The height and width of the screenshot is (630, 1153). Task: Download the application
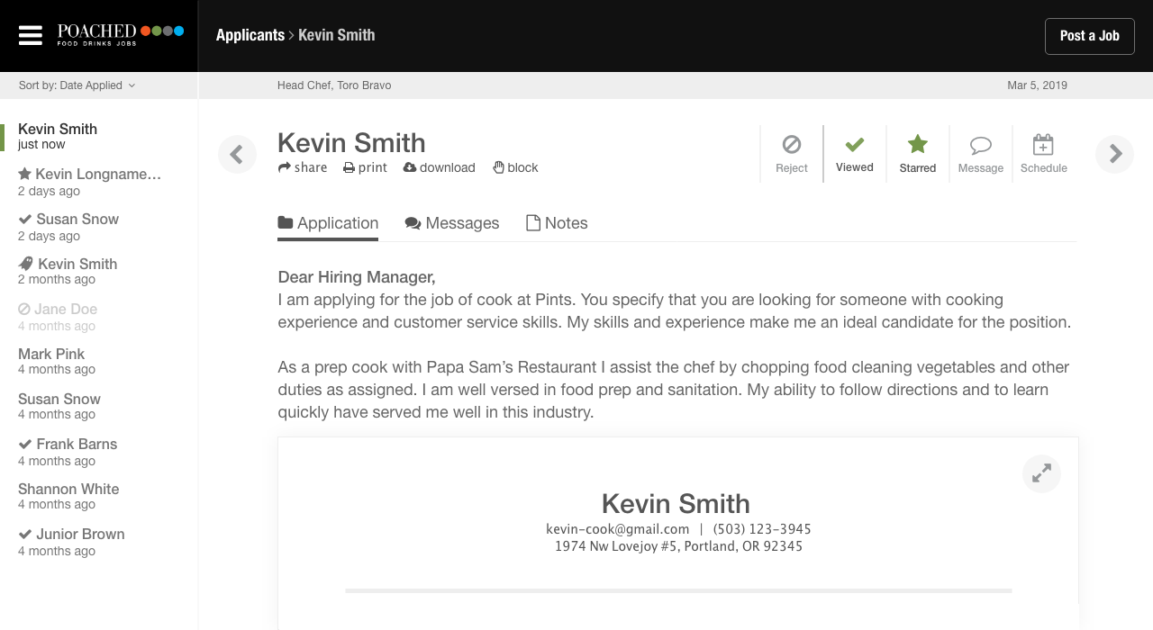440,167
